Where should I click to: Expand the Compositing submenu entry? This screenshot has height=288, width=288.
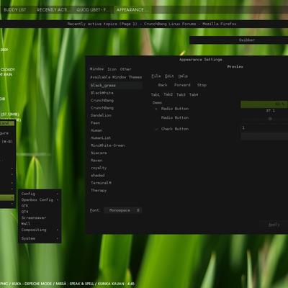click(x=40, y=230)
